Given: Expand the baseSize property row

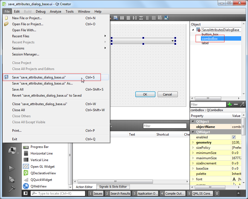Looking at the screenshot, I should (193, 168).
